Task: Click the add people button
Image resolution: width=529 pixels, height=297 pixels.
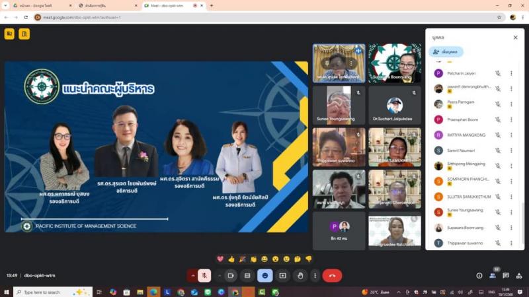Action: tap(446, 52)
